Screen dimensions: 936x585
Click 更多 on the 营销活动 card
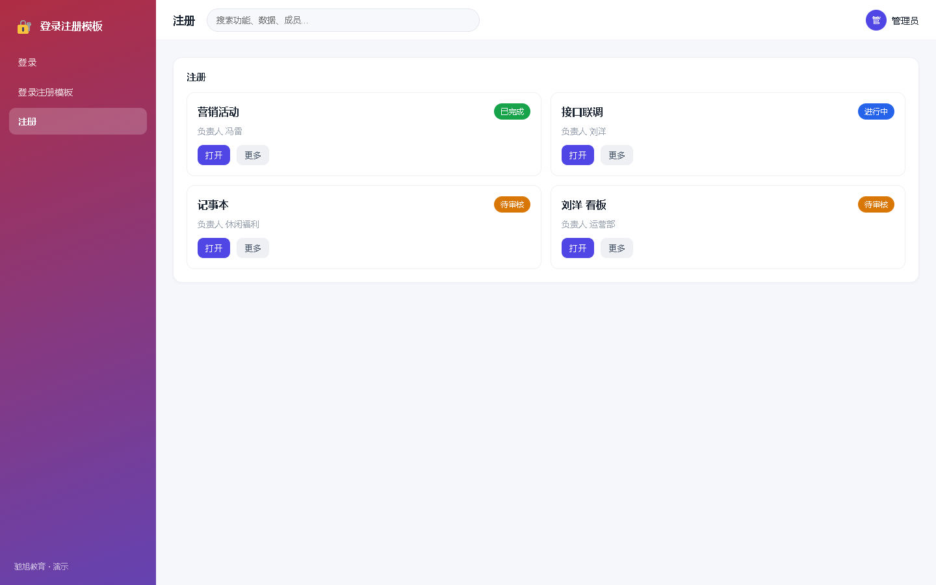point(253,155)
